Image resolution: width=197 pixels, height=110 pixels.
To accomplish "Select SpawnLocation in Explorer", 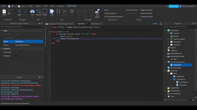I will tap(179, 39).
